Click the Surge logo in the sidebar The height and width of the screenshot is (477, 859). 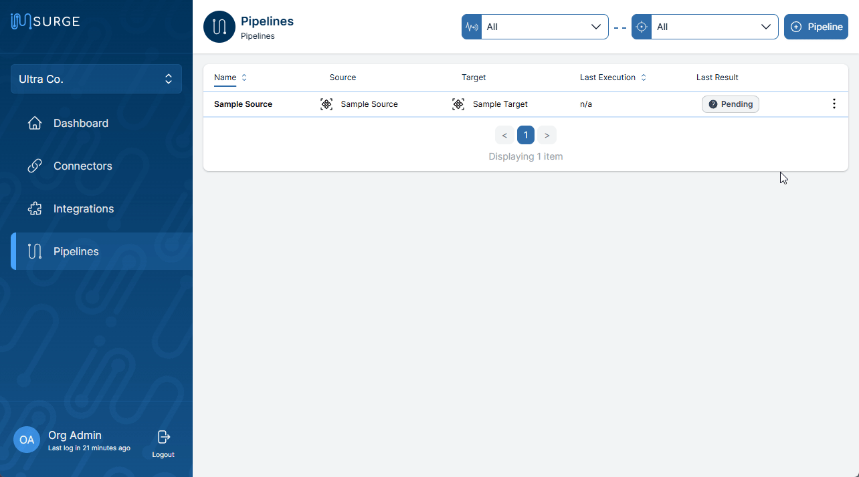(45, 21)
